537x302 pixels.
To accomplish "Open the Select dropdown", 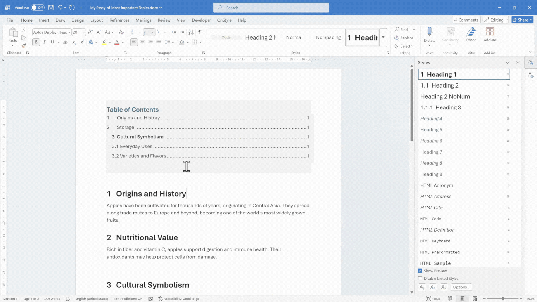I will click(x=405, y=46).
